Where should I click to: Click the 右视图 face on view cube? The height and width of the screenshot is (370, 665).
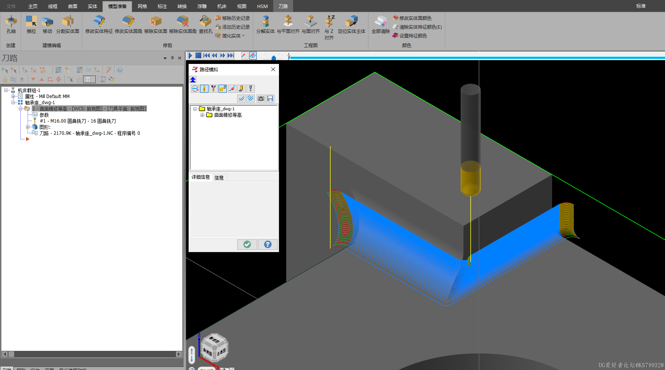point(221,352)
